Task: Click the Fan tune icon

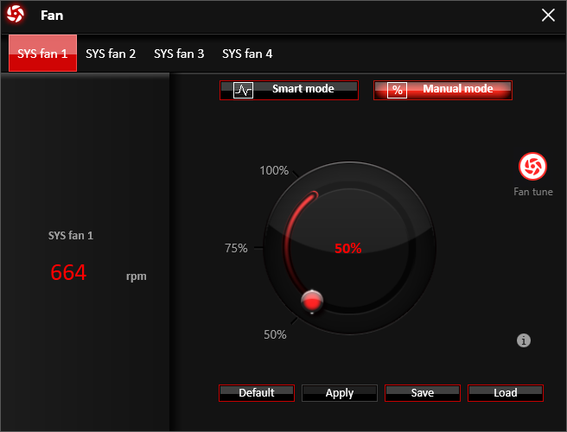Action: pos(532,167)
